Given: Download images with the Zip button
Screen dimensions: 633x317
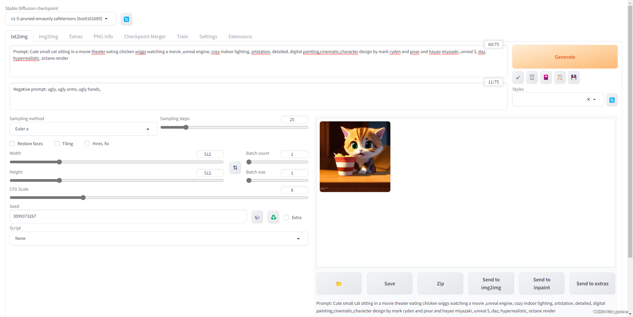Looking at the screenshot, I should point(440,283).
